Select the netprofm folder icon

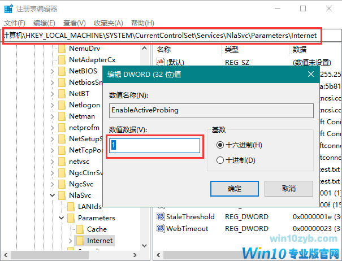62,128
